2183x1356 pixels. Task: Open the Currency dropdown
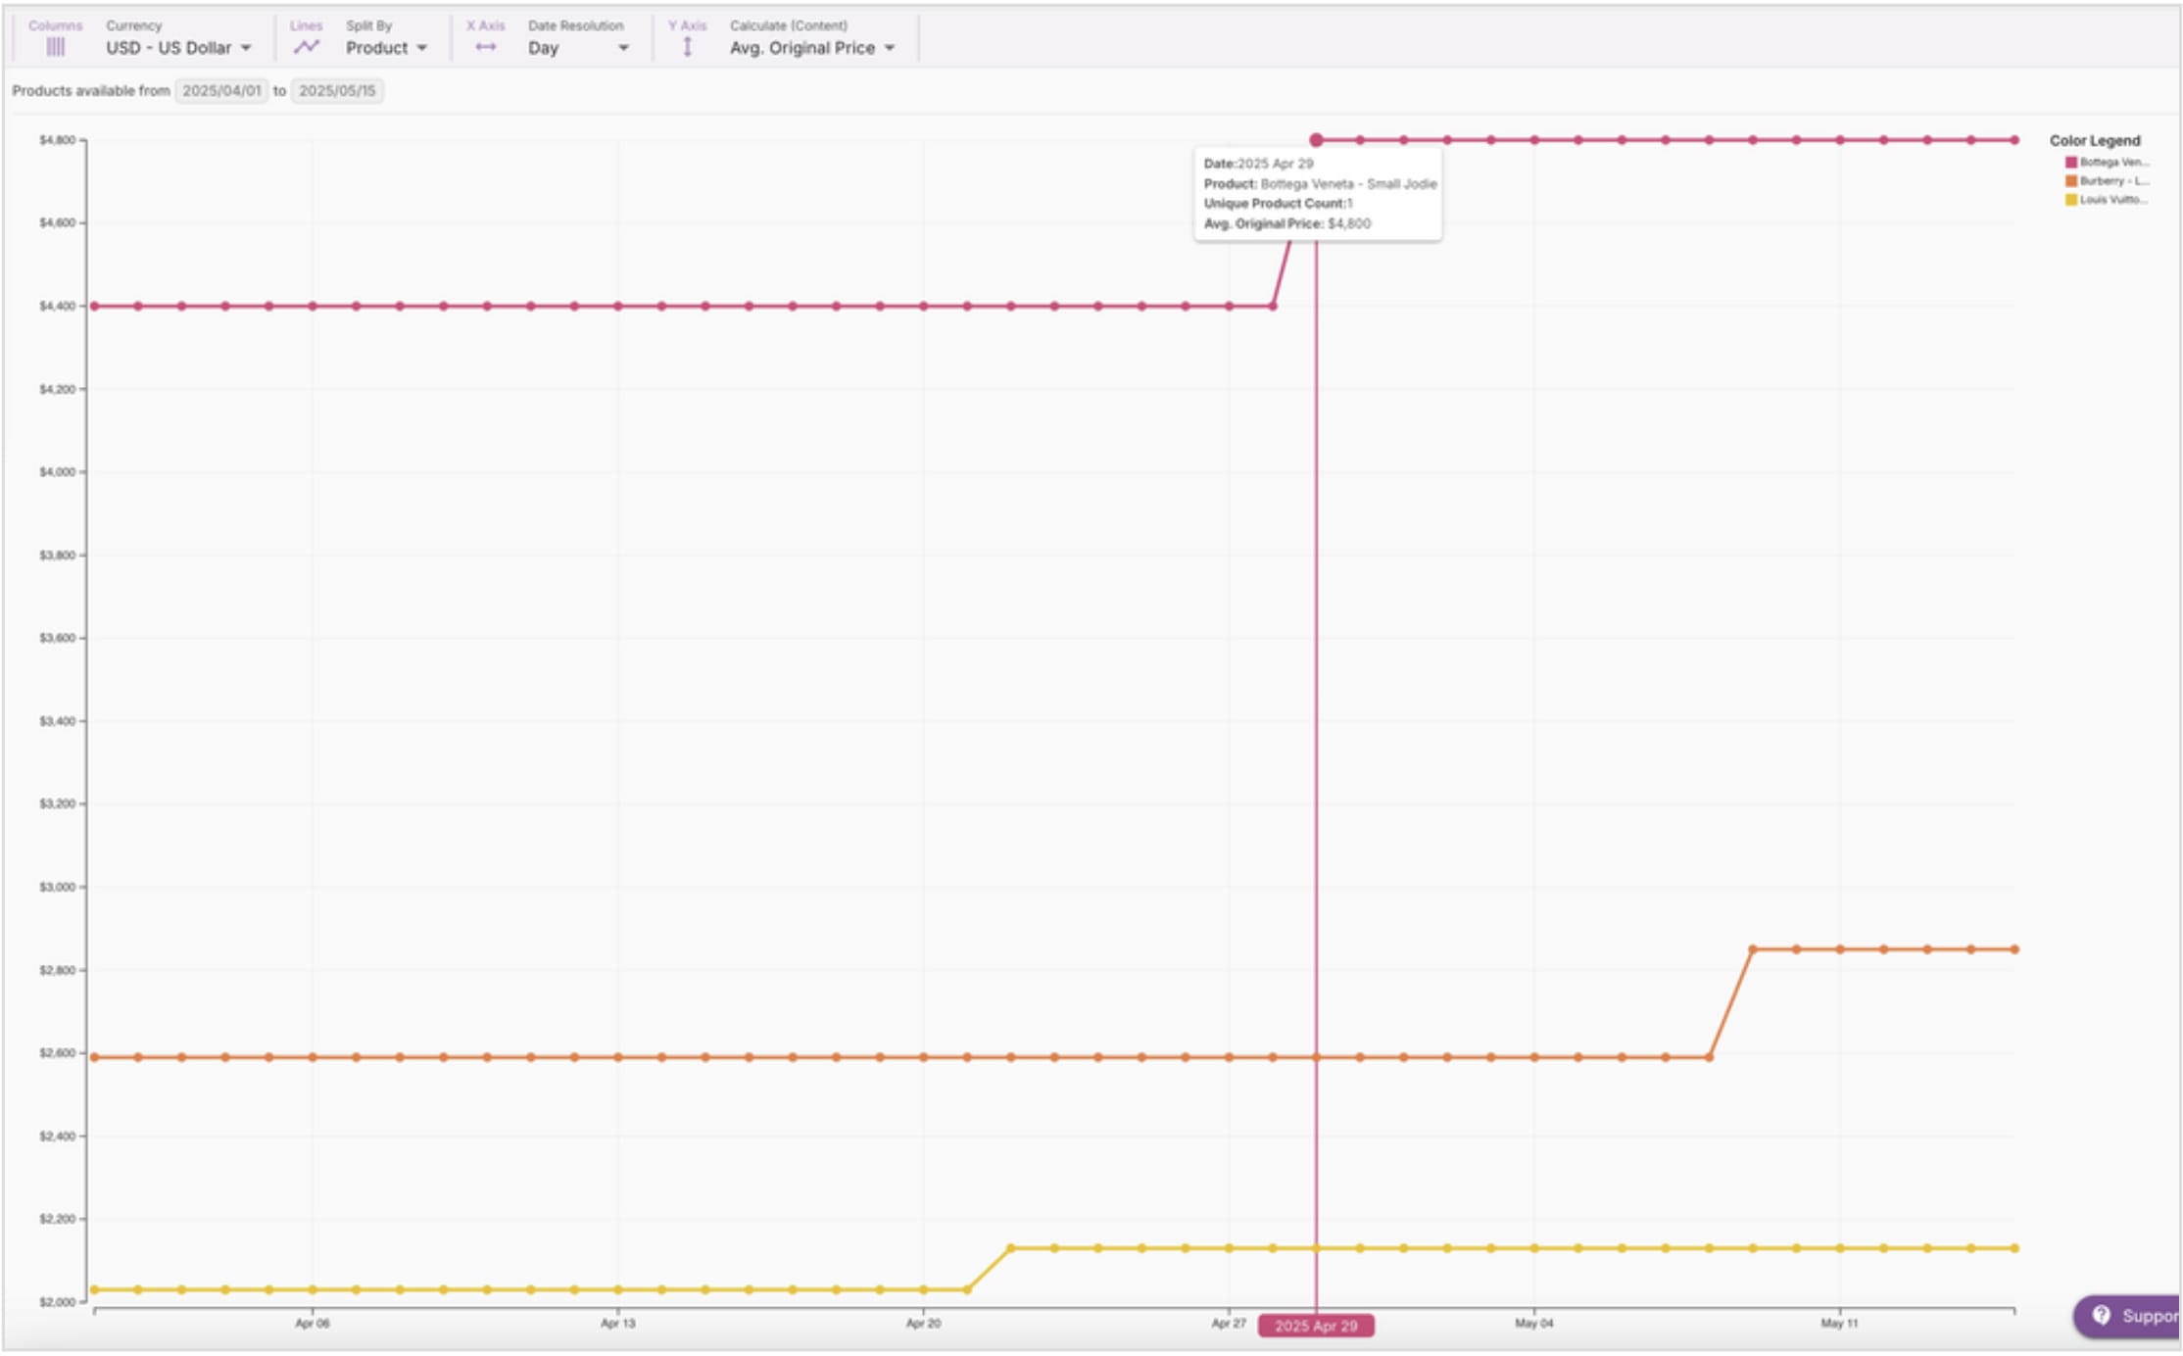176,46
